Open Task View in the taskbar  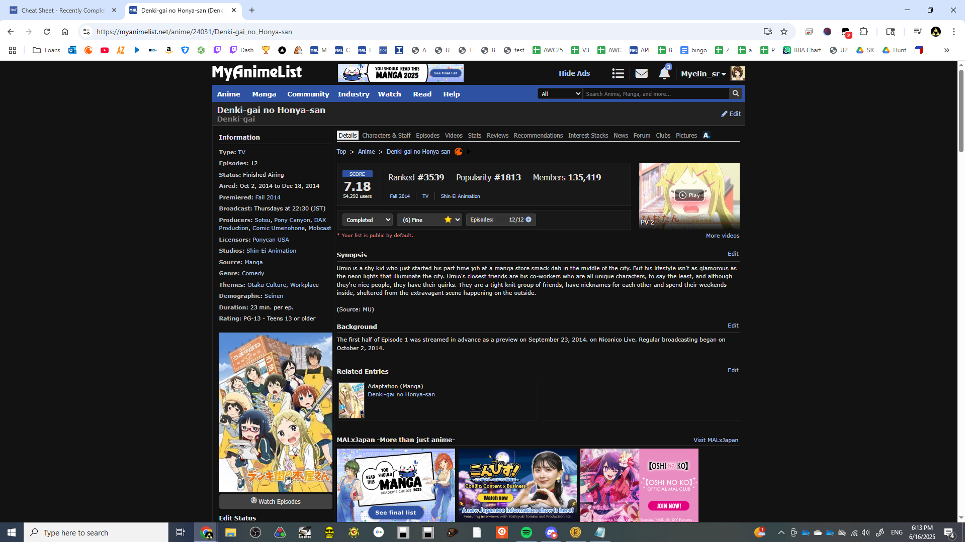pyautogui.click(x=181, y=532)
